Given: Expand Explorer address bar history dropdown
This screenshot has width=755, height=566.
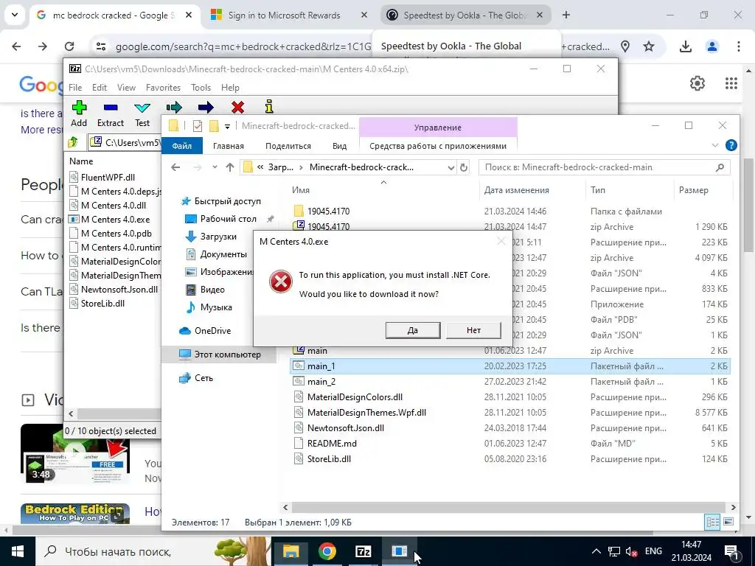Looking at the screenshot, I should coord(450,167).
